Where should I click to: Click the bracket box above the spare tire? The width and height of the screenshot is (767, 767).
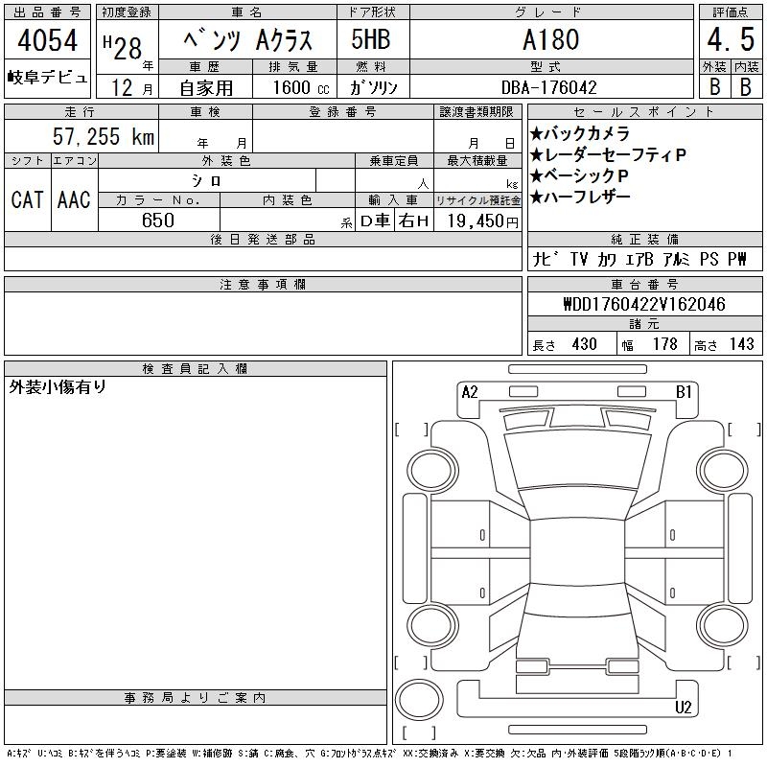tap(410, 662)
